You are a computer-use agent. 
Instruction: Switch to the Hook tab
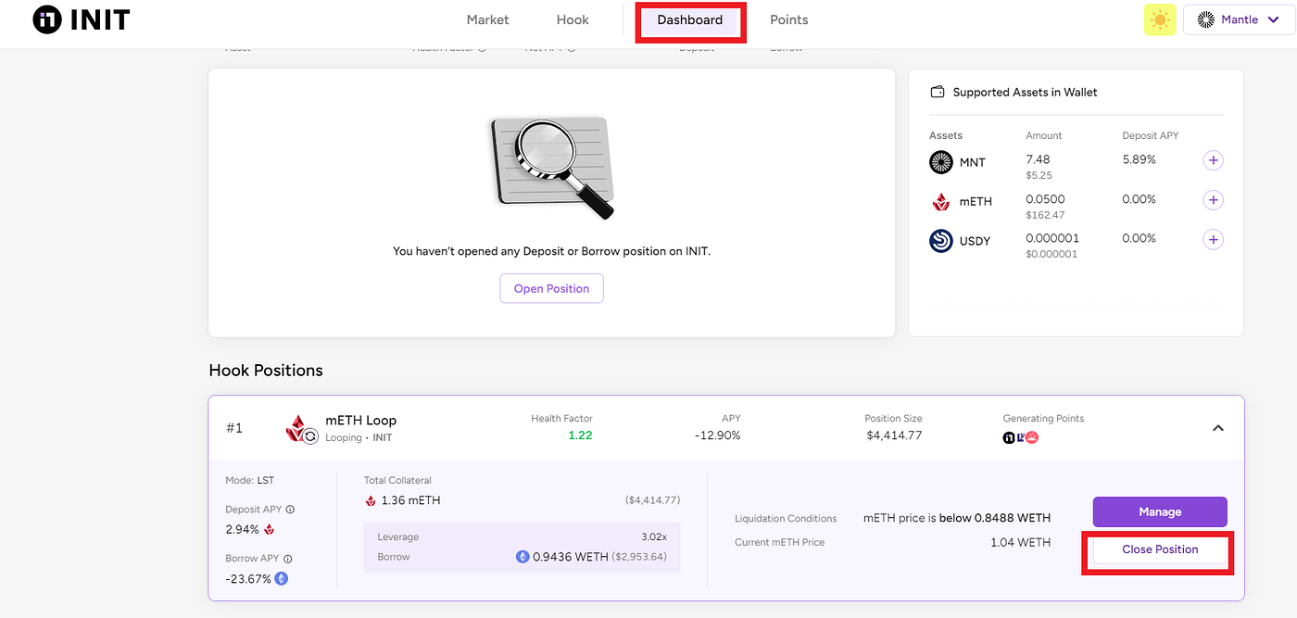pyautogui.click(x=573, y=19)
